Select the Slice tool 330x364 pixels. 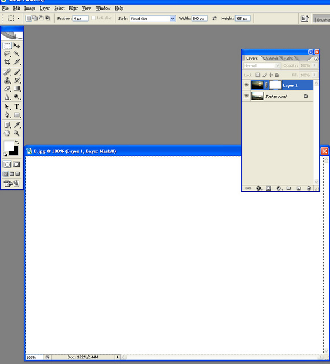16,62
